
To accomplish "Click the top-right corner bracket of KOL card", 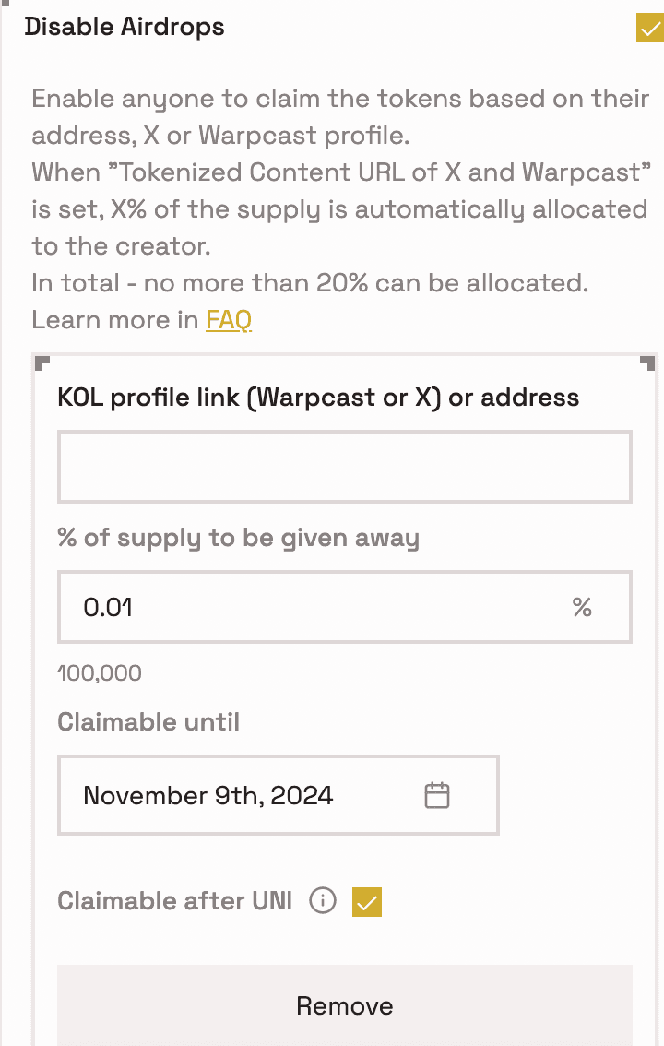I will (647, 363).
